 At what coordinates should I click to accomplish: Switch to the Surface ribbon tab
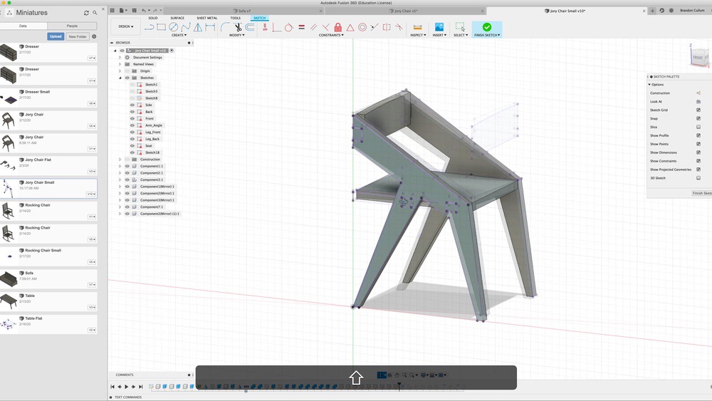click(x=177, y=18)
